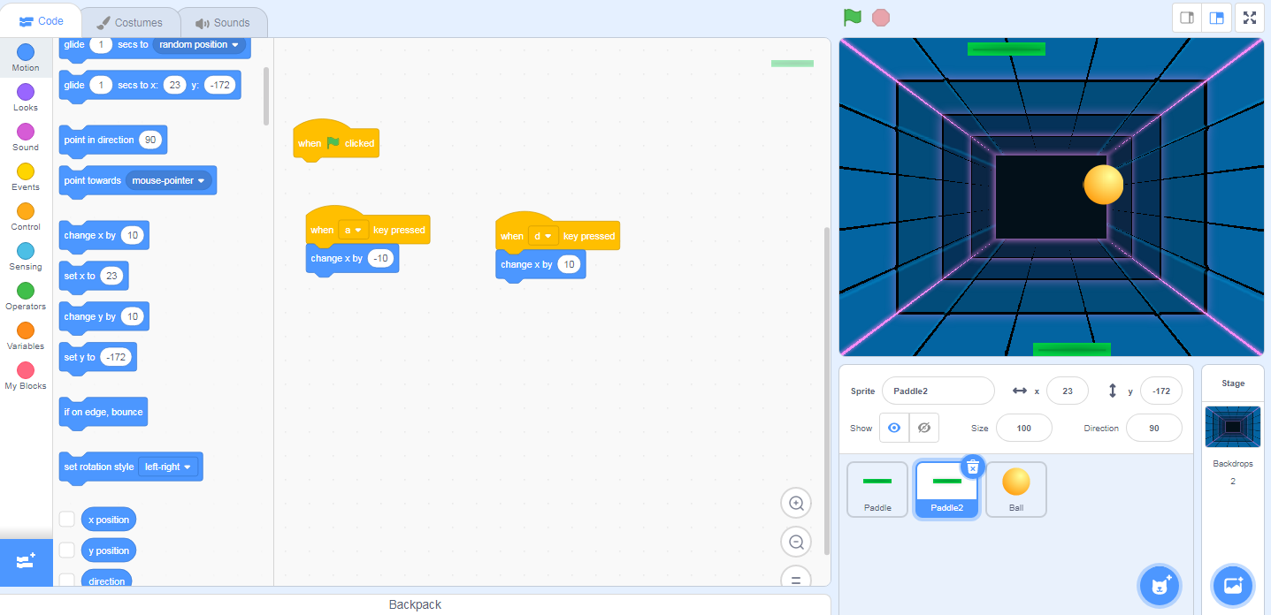Switch to the Sounds tab
The image size is (1271, 615).
coord(223,22)
